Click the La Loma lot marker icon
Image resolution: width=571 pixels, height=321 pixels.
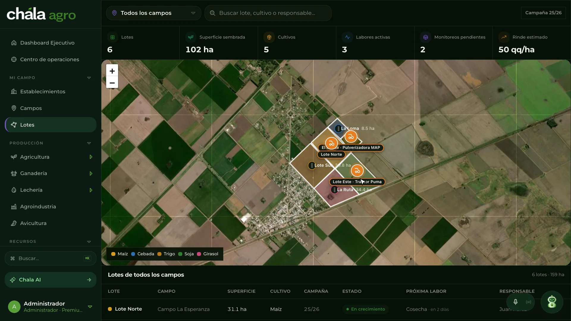click(338, 129)
